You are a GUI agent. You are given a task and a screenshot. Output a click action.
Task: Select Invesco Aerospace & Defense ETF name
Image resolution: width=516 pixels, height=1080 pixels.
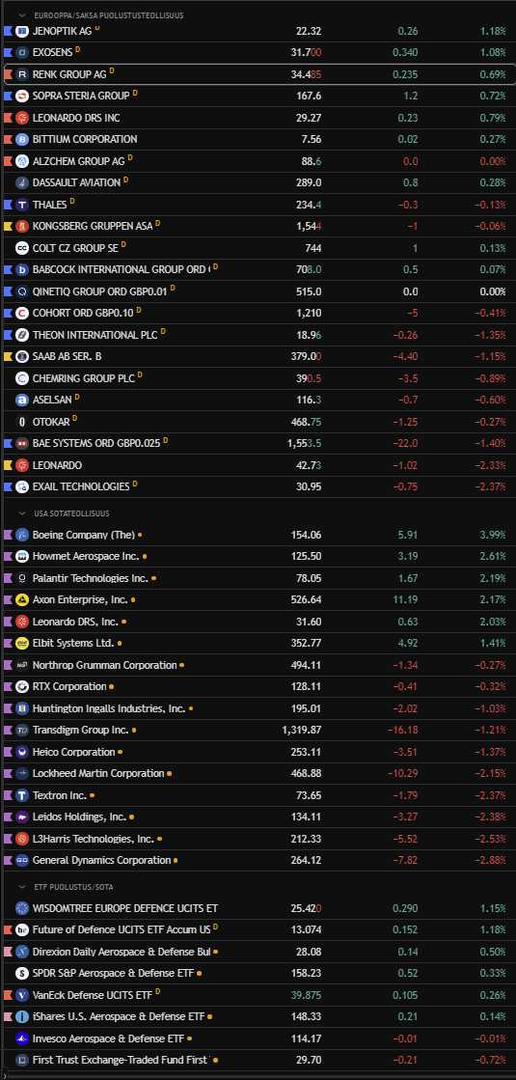[x=109, y=1038]
